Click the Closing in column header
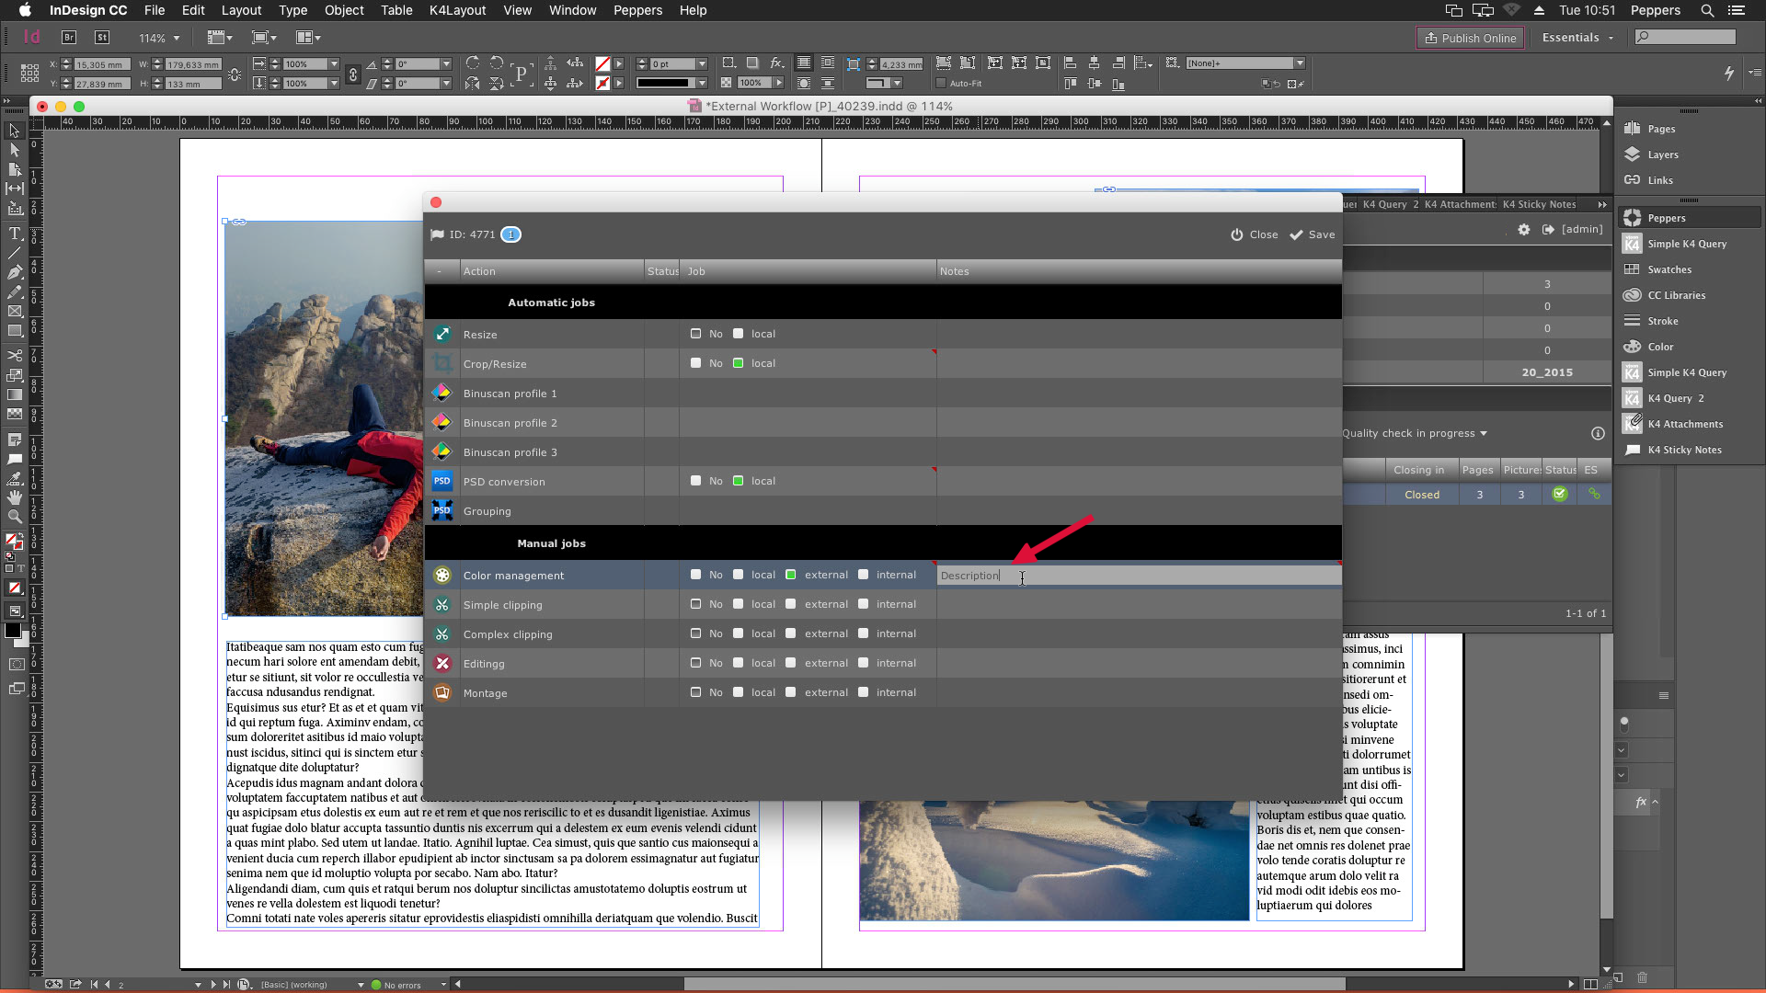 1418,470
